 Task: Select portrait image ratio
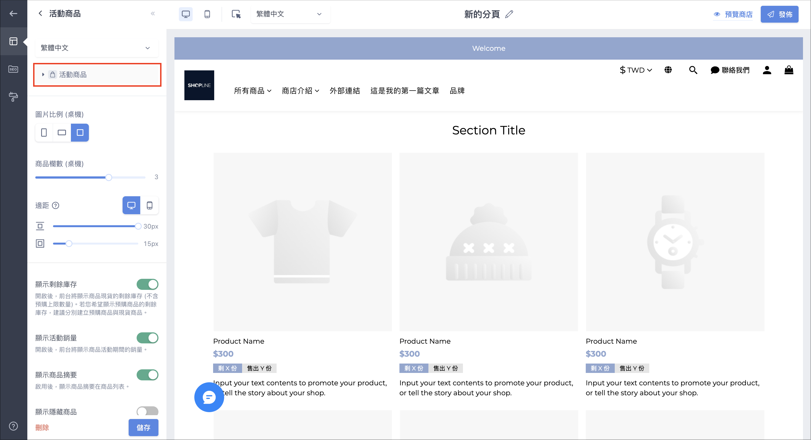[44, 132]
